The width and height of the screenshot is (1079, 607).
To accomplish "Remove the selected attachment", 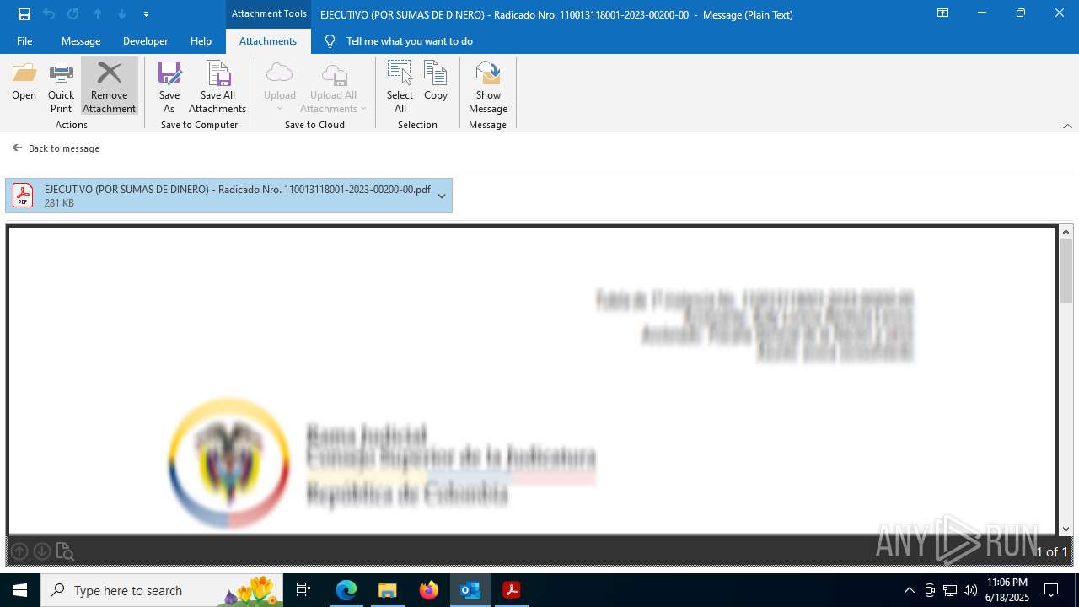I will (x=110, y=88).
